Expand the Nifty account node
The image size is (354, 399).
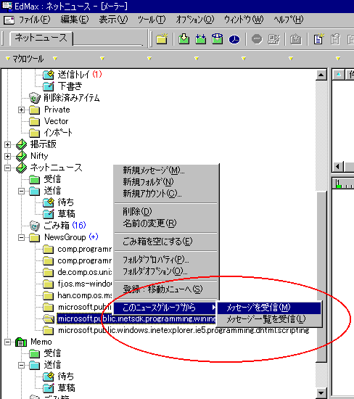(x=8, y=156)
